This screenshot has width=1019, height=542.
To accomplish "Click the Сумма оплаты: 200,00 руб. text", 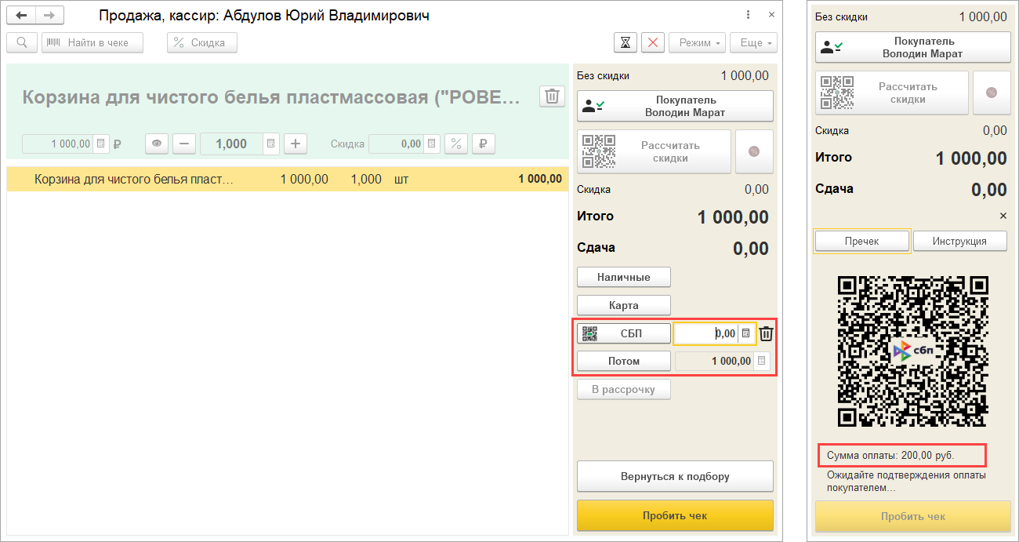I will pos(891,455).
